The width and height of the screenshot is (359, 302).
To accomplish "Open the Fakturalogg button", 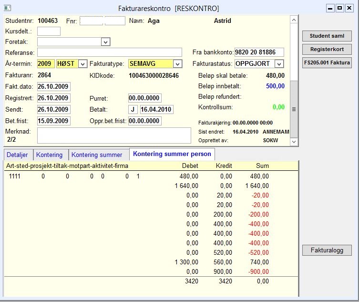I will tap(327, 250).
